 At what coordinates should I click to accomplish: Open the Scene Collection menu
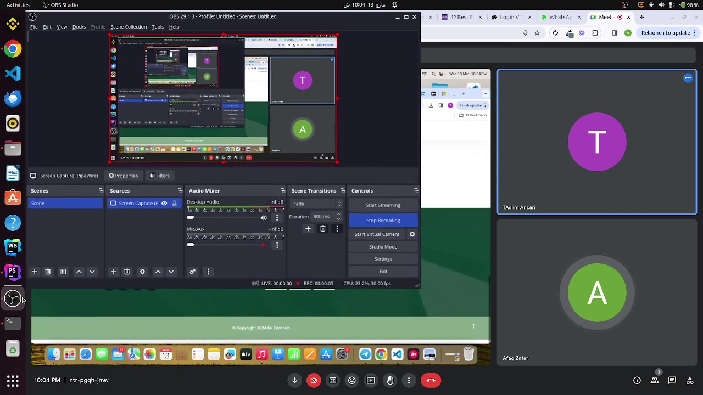(129, 27)
